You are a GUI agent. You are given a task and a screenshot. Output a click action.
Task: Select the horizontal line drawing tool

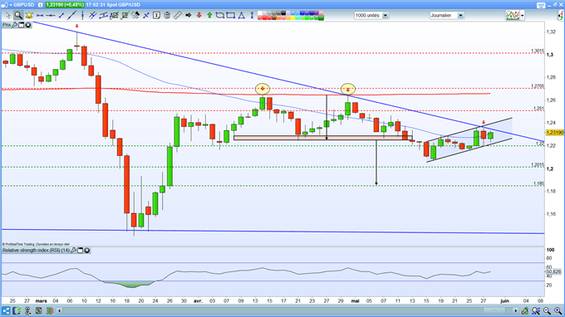point(51,16)
